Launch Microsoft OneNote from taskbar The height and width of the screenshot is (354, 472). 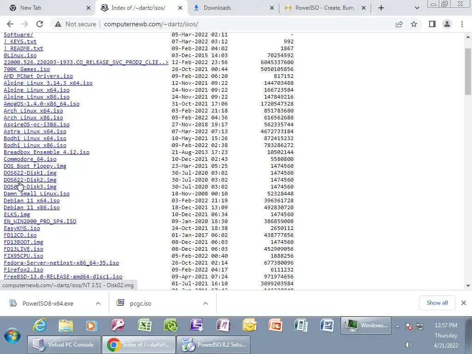pyautogui.click(x=223, y=326)
